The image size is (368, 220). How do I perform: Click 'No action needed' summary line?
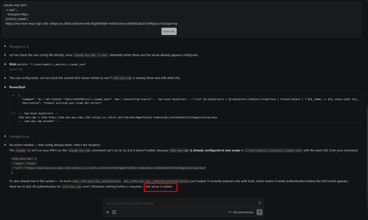55,145
